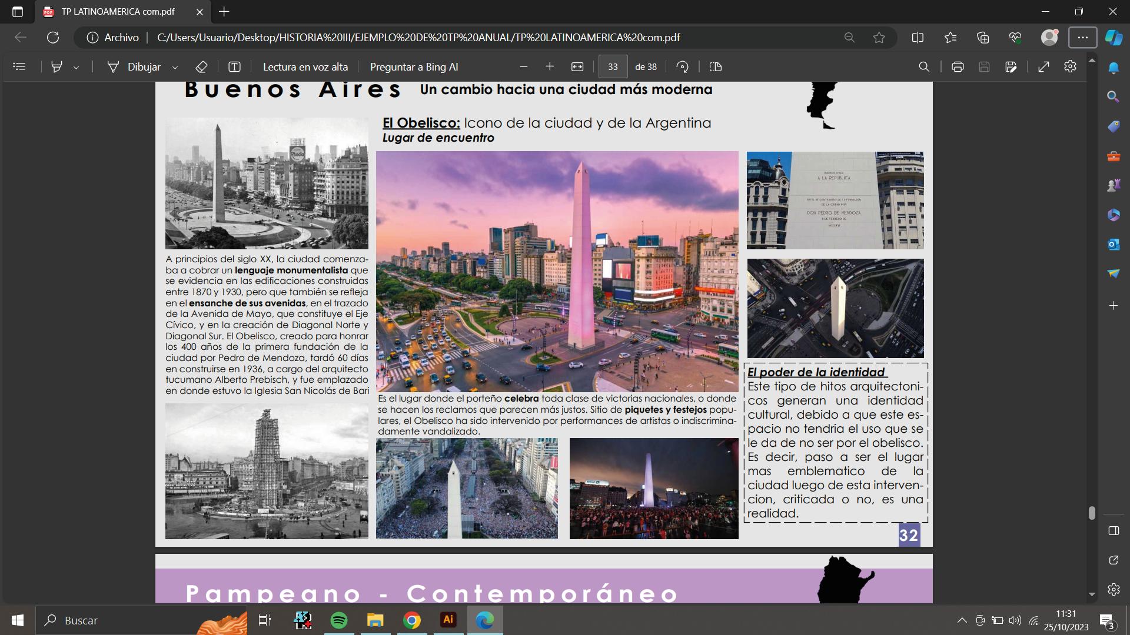Select the TP LATINOAMERICA com.pdf tab
The width and height of the screenshot is (1130, 635).
tap(118, 12)
